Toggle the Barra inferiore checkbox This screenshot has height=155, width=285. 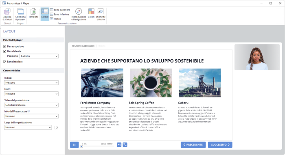(5, 62)
